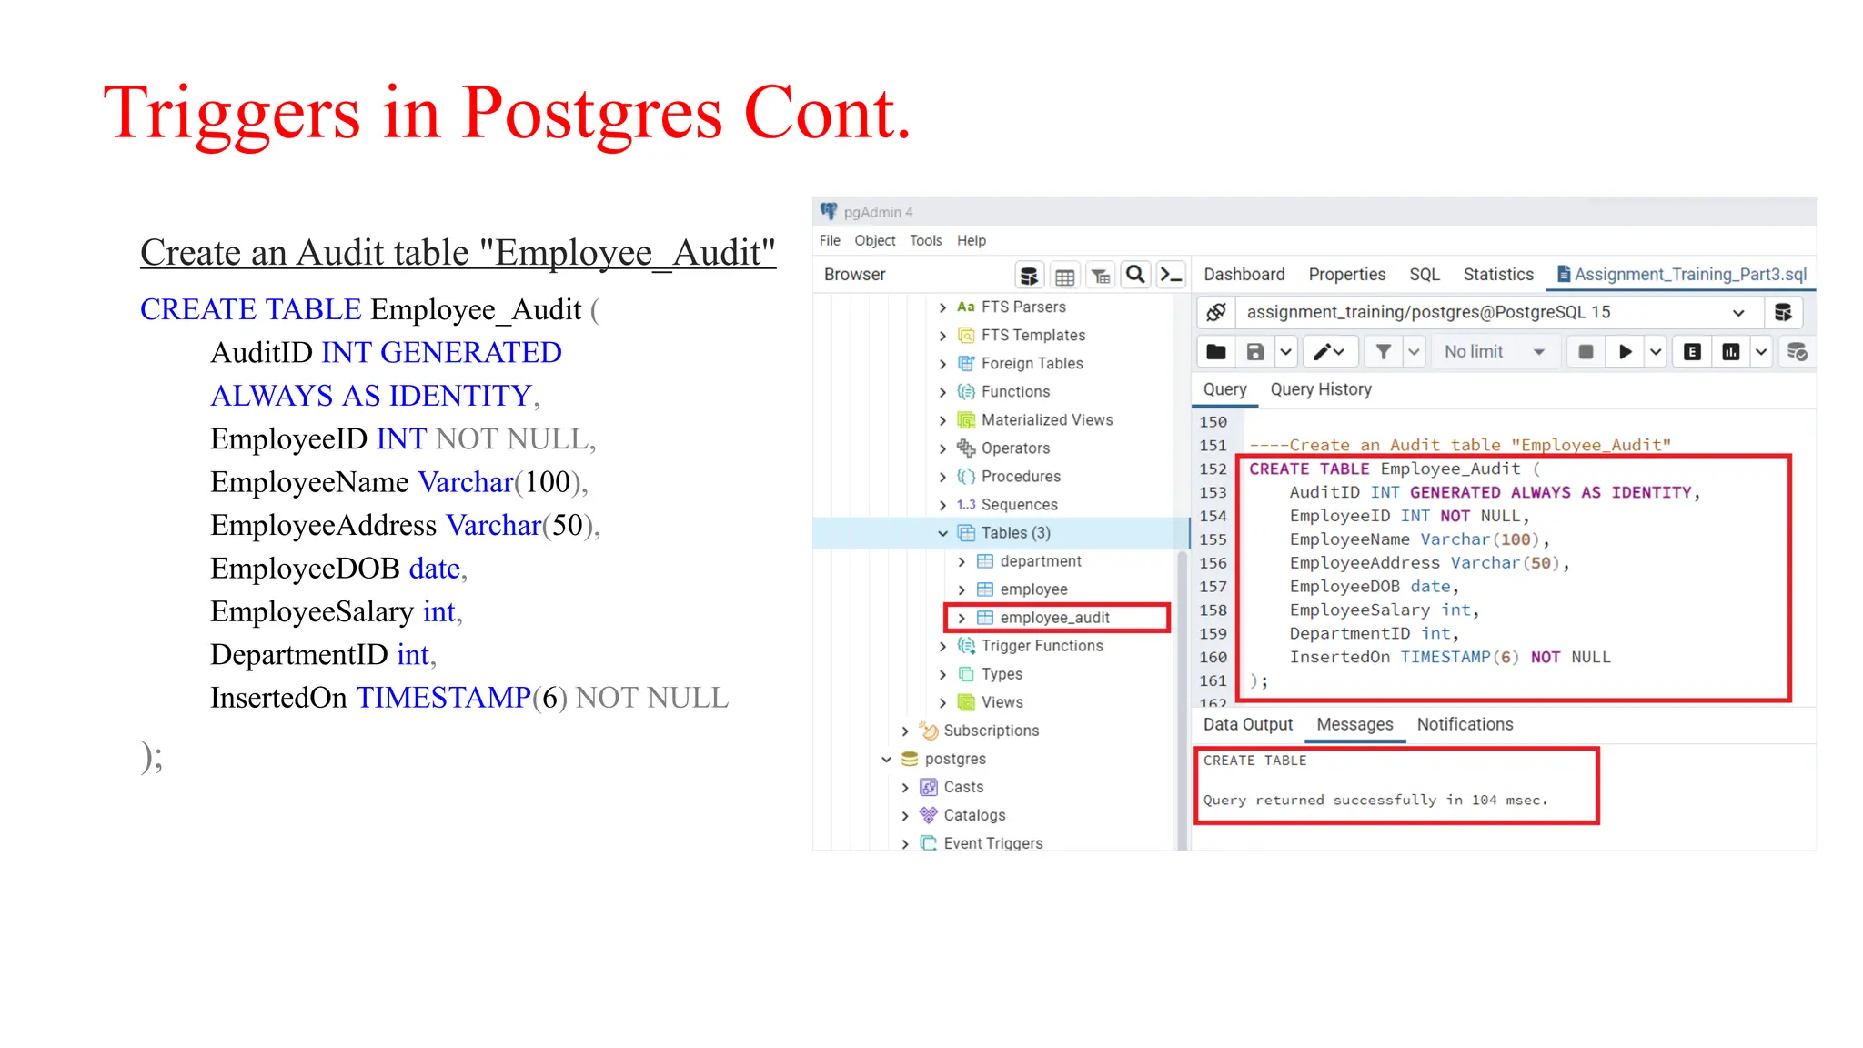
Task: Open the save options dropdown arrow
Action: pos(1285,352)
